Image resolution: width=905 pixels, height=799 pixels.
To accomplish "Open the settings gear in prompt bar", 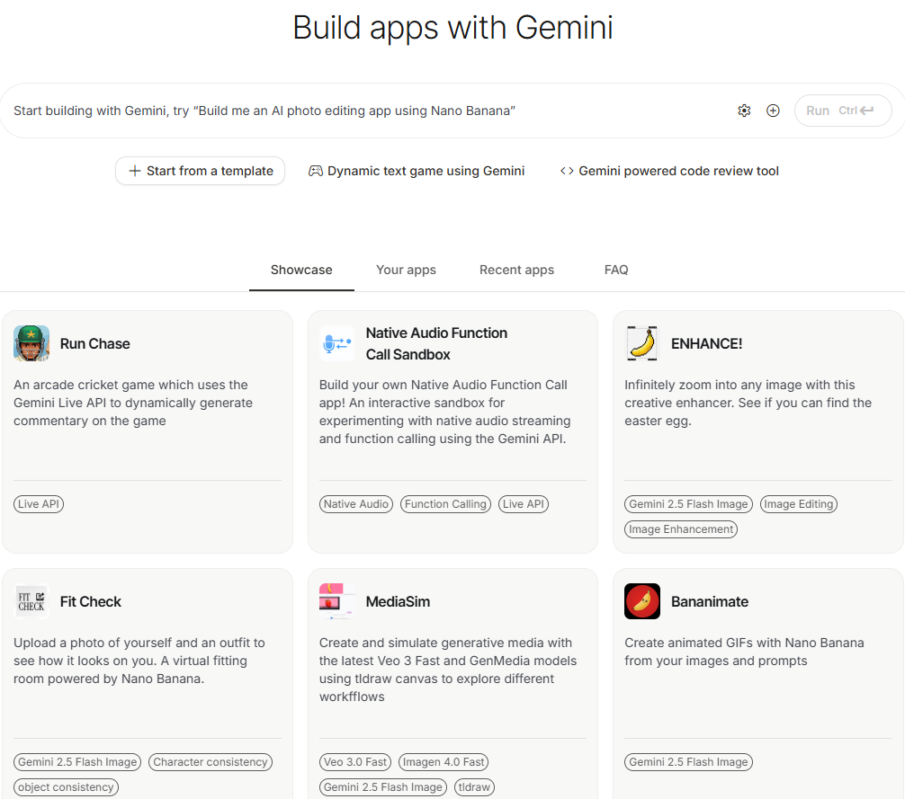I will click(744, 111).
